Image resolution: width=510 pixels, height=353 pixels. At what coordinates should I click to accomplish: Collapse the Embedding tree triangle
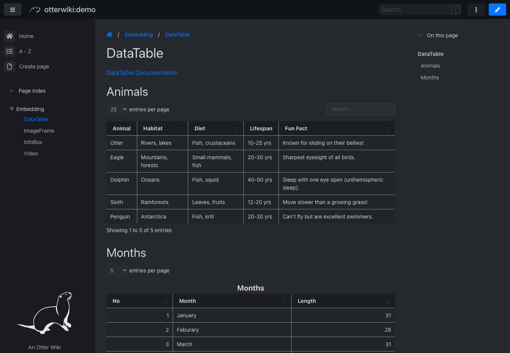click(12, 109)
